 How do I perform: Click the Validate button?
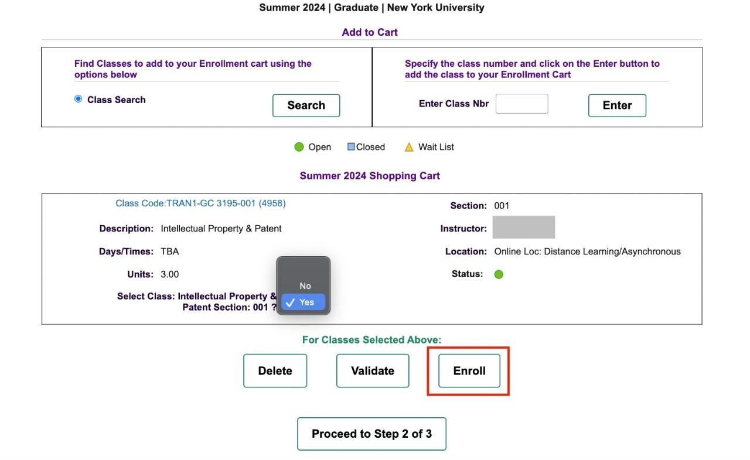click(373, 371)
